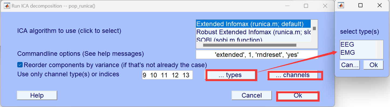Click algorithm list vertical scrollbar thumb
This screenshot has height=107, width=390.
tap(314, 28)
